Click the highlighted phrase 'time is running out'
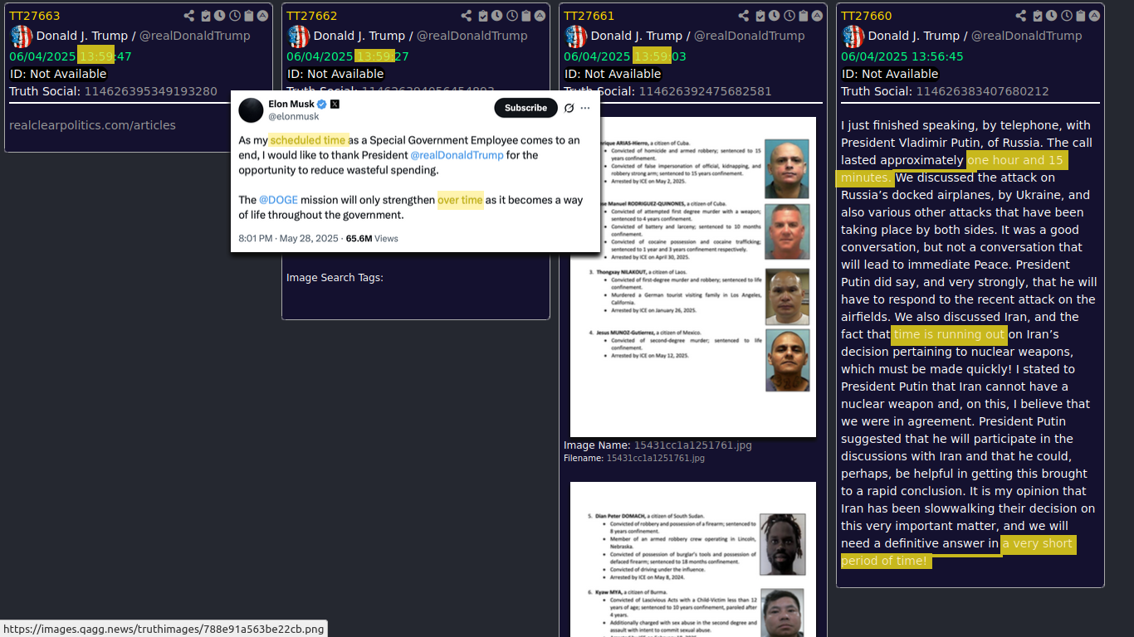Image resolution: width=1134 pixels, height=637 pixels. tap(950, 335)
